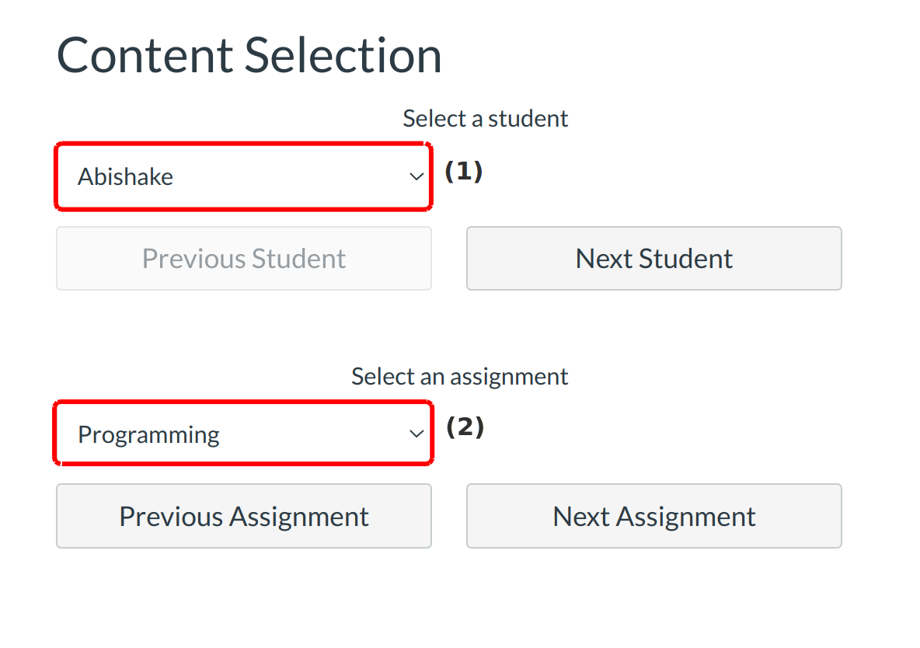Open the student selection dropdown showing Abishake
Screen dimensions: 920x648
[x=243, y=176]
